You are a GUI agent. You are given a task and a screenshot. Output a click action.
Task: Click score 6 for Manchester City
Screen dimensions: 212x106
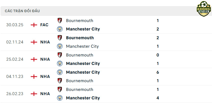coord(158,72)
